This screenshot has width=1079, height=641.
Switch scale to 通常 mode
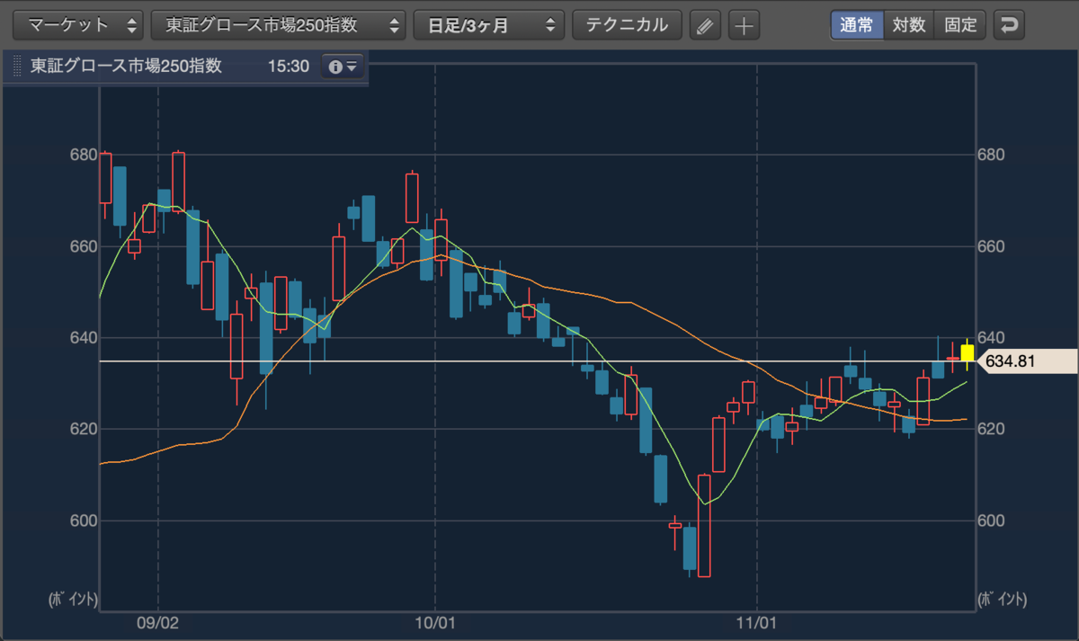click(x=857, y=25)
